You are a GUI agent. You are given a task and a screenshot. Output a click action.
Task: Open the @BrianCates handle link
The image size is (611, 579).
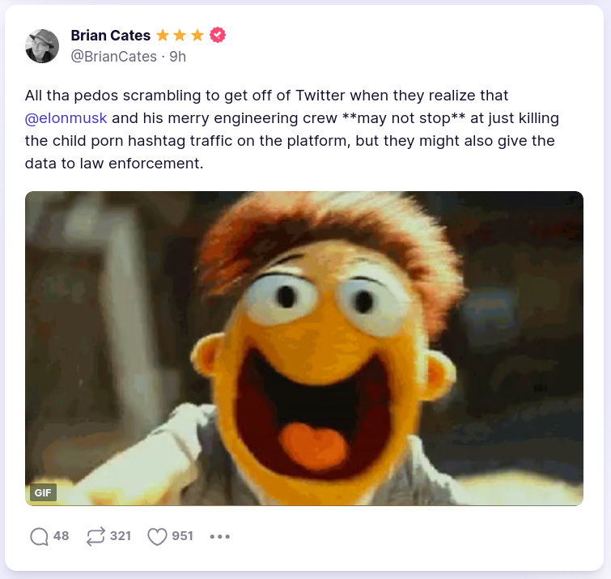[113, 57]
